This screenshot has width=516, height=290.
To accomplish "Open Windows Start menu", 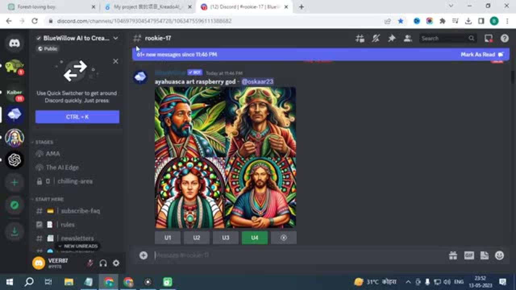I will [x=10, y=282].
